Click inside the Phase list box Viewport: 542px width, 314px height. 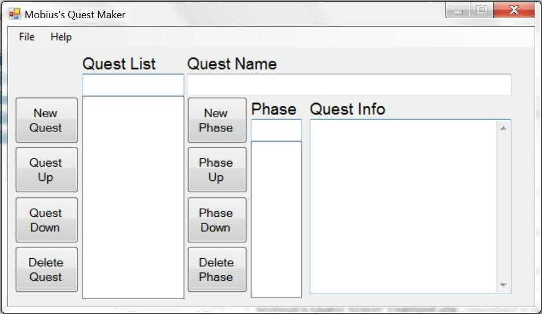(x=276, y=220)
